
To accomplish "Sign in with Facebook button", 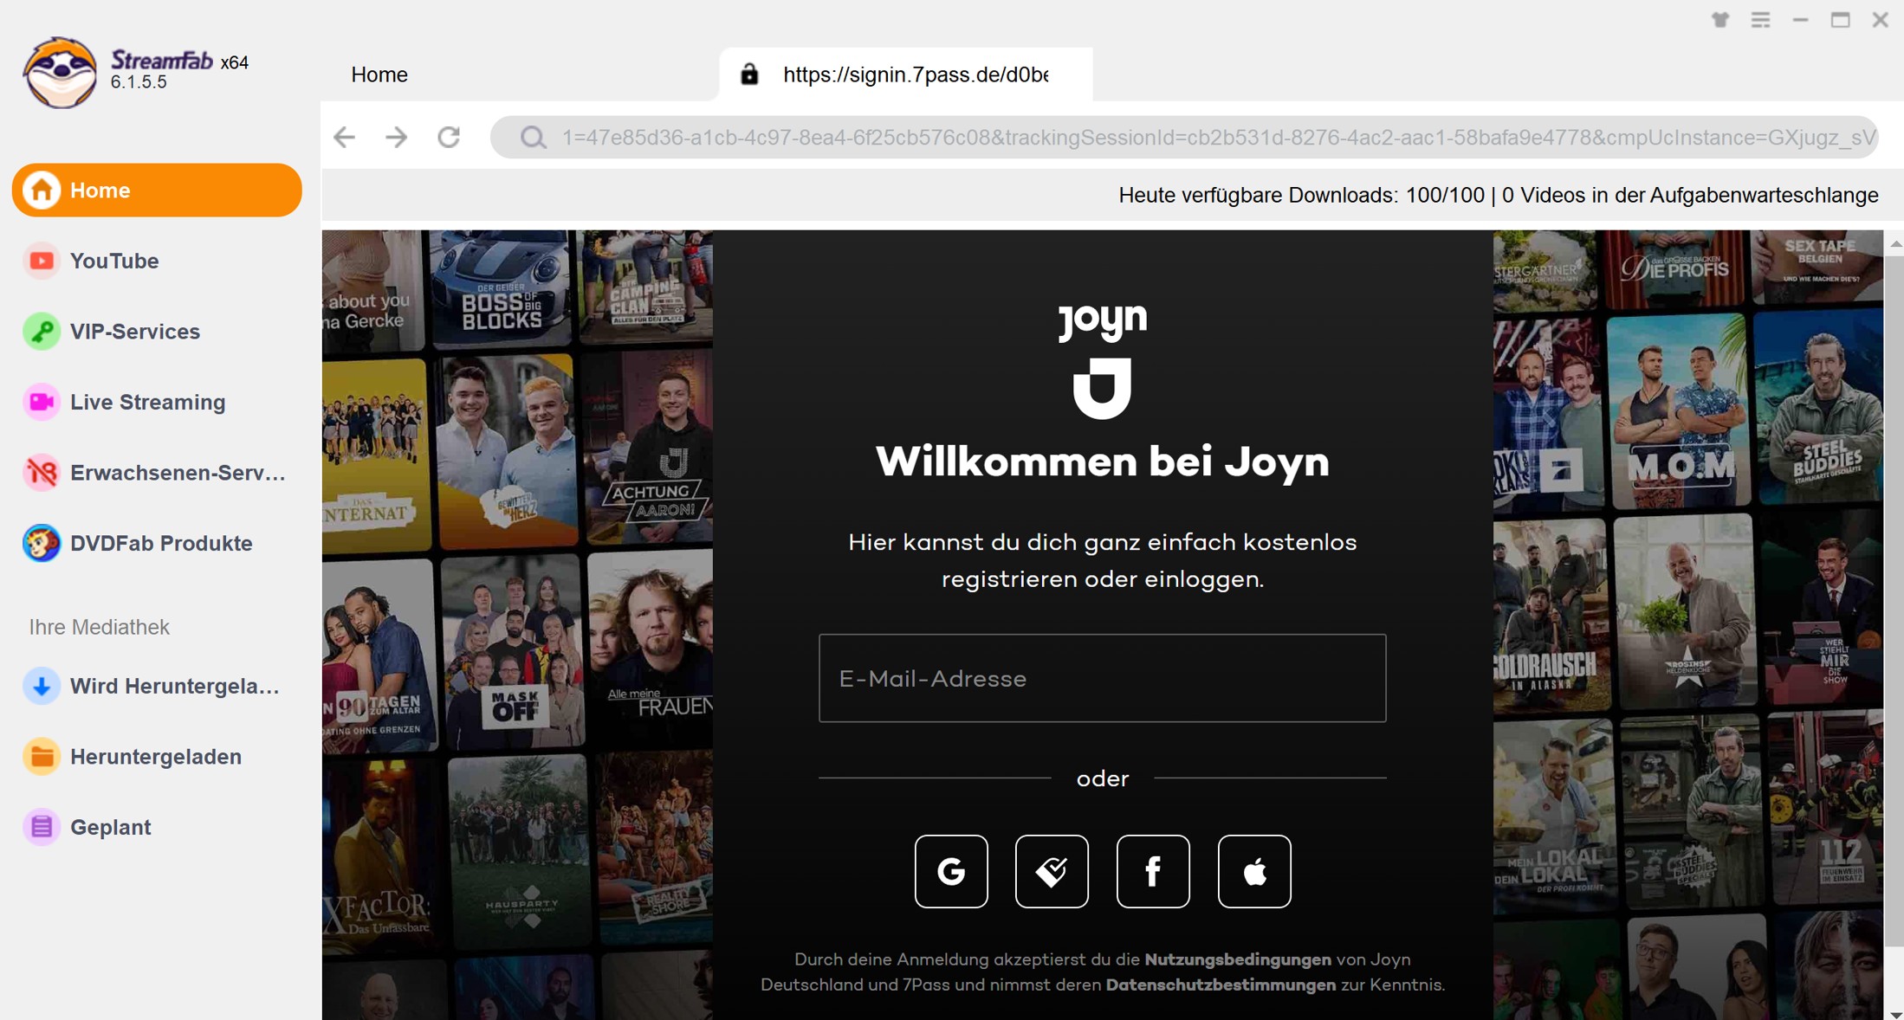I will (1152, 871).
